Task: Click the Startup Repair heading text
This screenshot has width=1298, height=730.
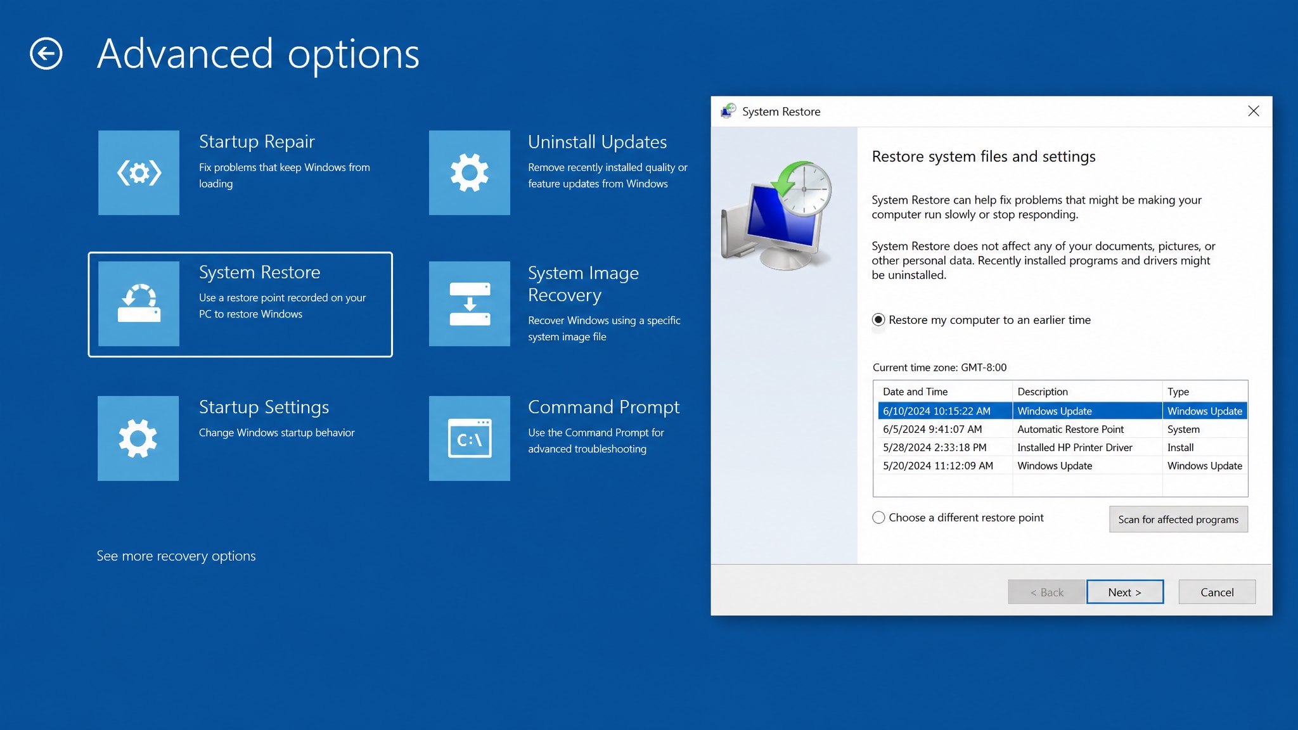Action: tap(257, 142)
